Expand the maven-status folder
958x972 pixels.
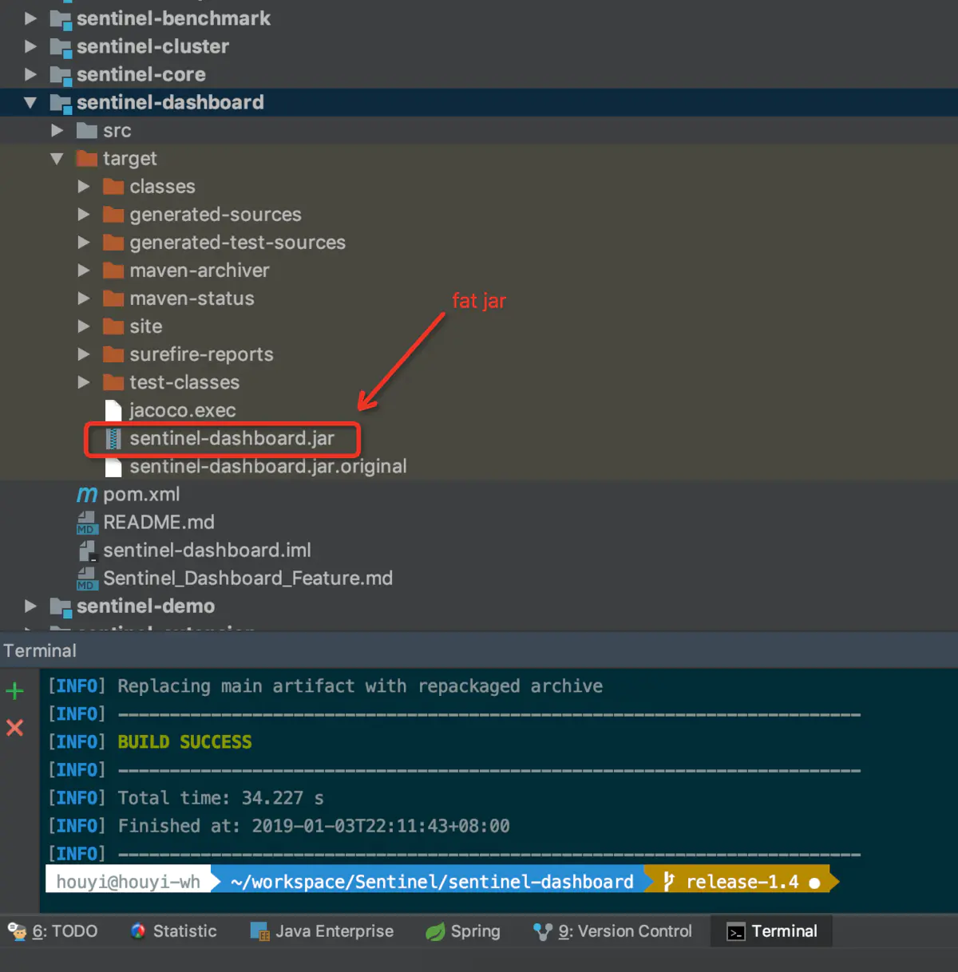(84, 298)
